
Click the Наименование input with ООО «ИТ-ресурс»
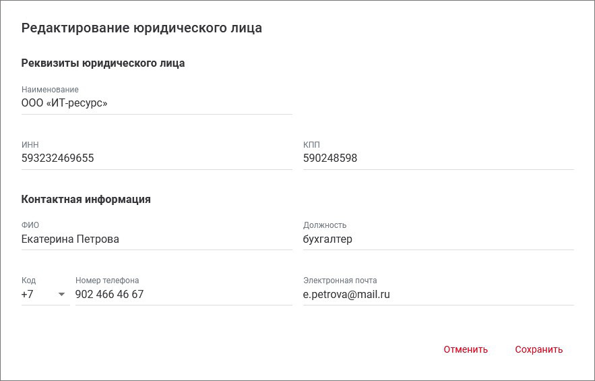click(x=156, y=104)
